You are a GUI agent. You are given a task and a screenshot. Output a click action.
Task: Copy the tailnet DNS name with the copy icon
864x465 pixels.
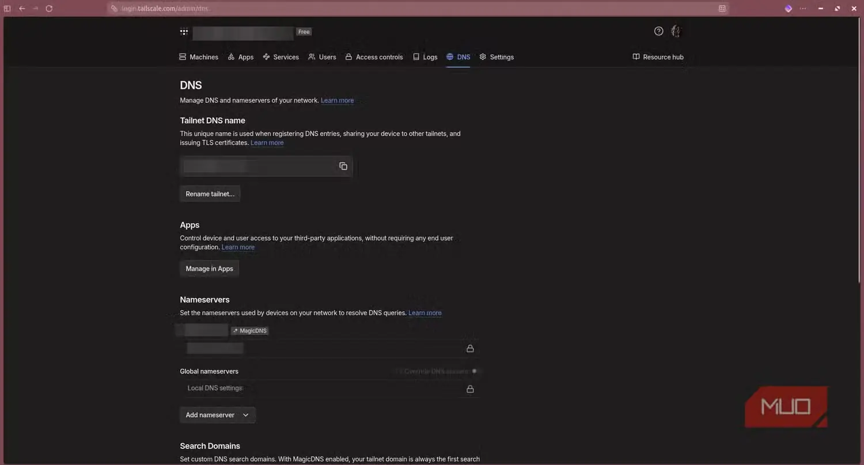point(343,166)
